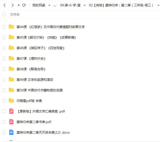The image size is (160, 142).
Task: Toggle the select-all checkbox beside 文件名
Action: click(x=4, y=14)
